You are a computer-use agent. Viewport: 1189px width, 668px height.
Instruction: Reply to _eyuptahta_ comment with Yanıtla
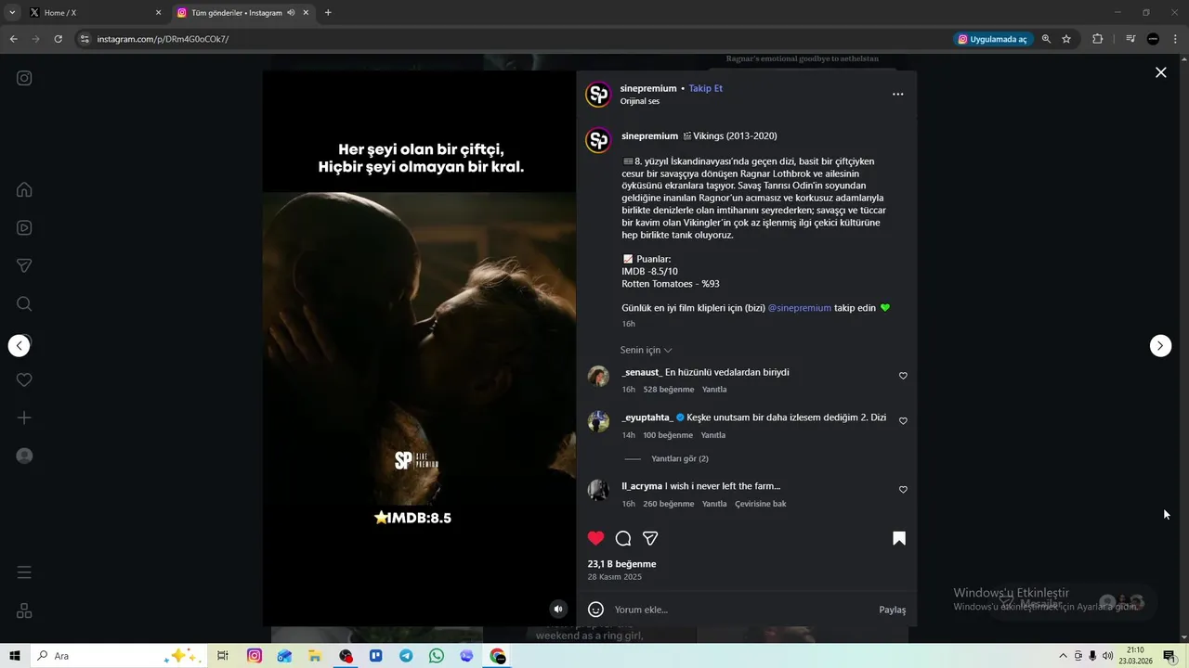click(713, 435)
